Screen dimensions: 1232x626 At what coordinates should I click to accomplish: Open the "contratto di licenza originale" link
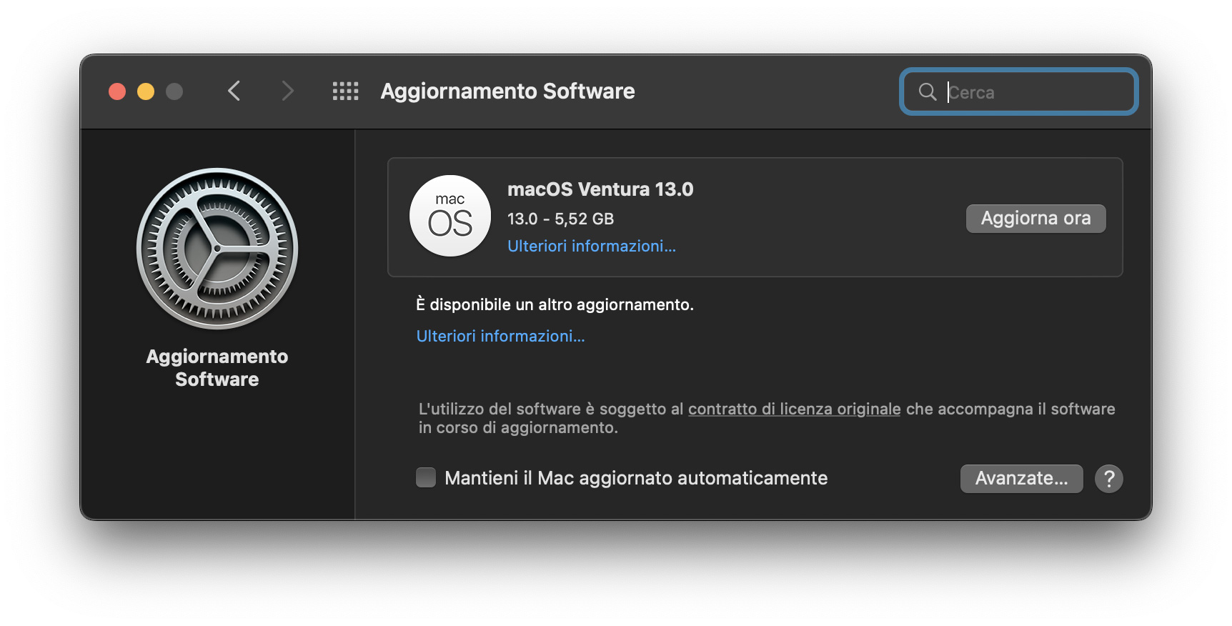pos(794,409)
